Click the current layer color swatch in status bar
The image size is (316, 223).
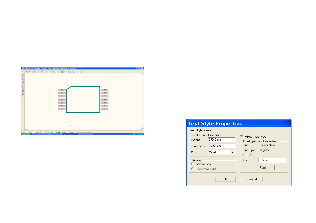[59, 132]
